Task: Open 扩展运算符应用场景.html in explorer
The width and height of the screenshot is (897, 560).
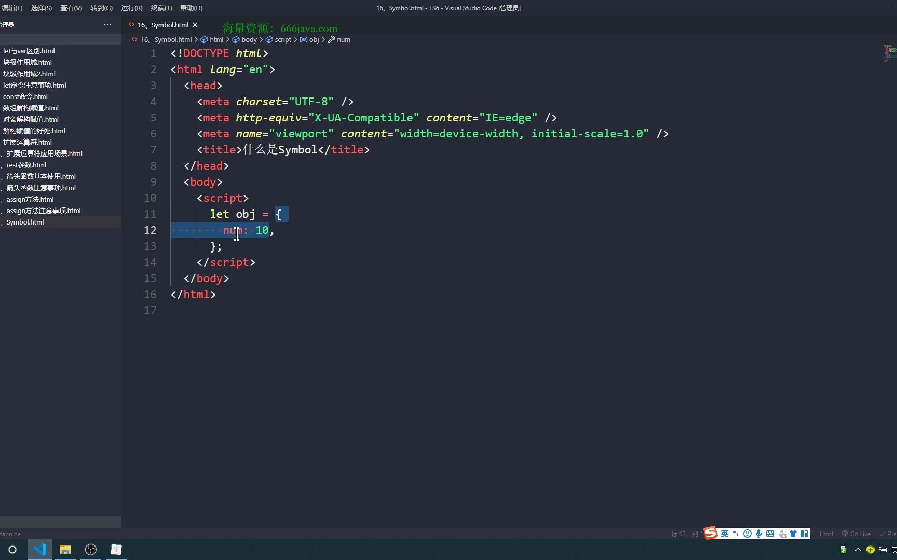Action: tap(60, 153)
